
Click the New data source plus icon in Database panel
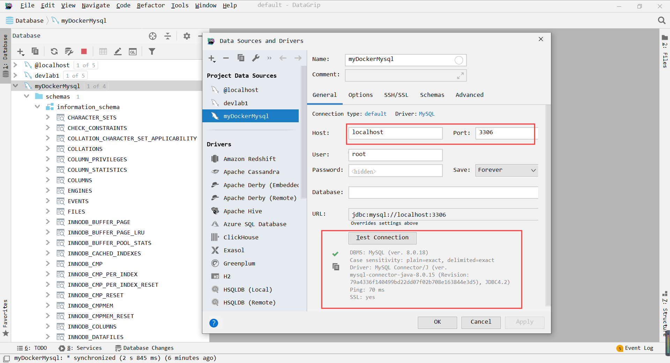pos(21,52)
